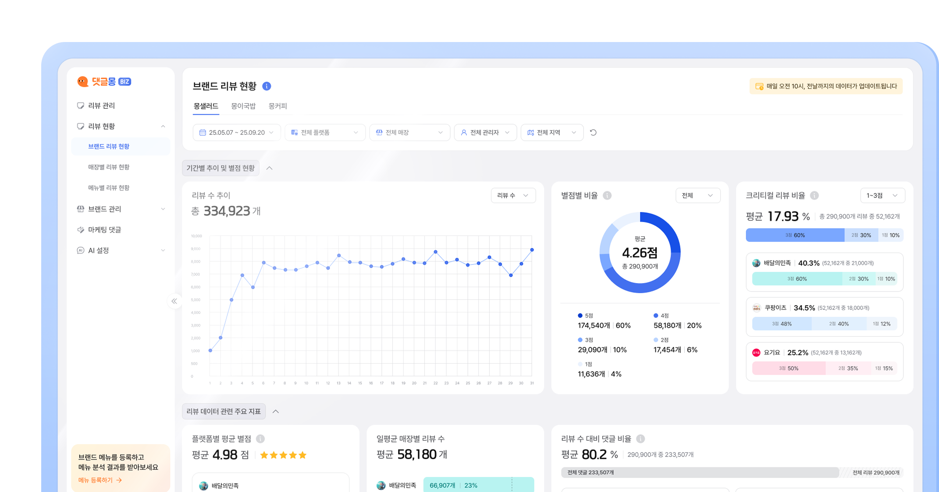Viewport: 939px width, 492px height.
Task: Switch to the 몽이국밥 tab
Action: [x=243, y=105]
